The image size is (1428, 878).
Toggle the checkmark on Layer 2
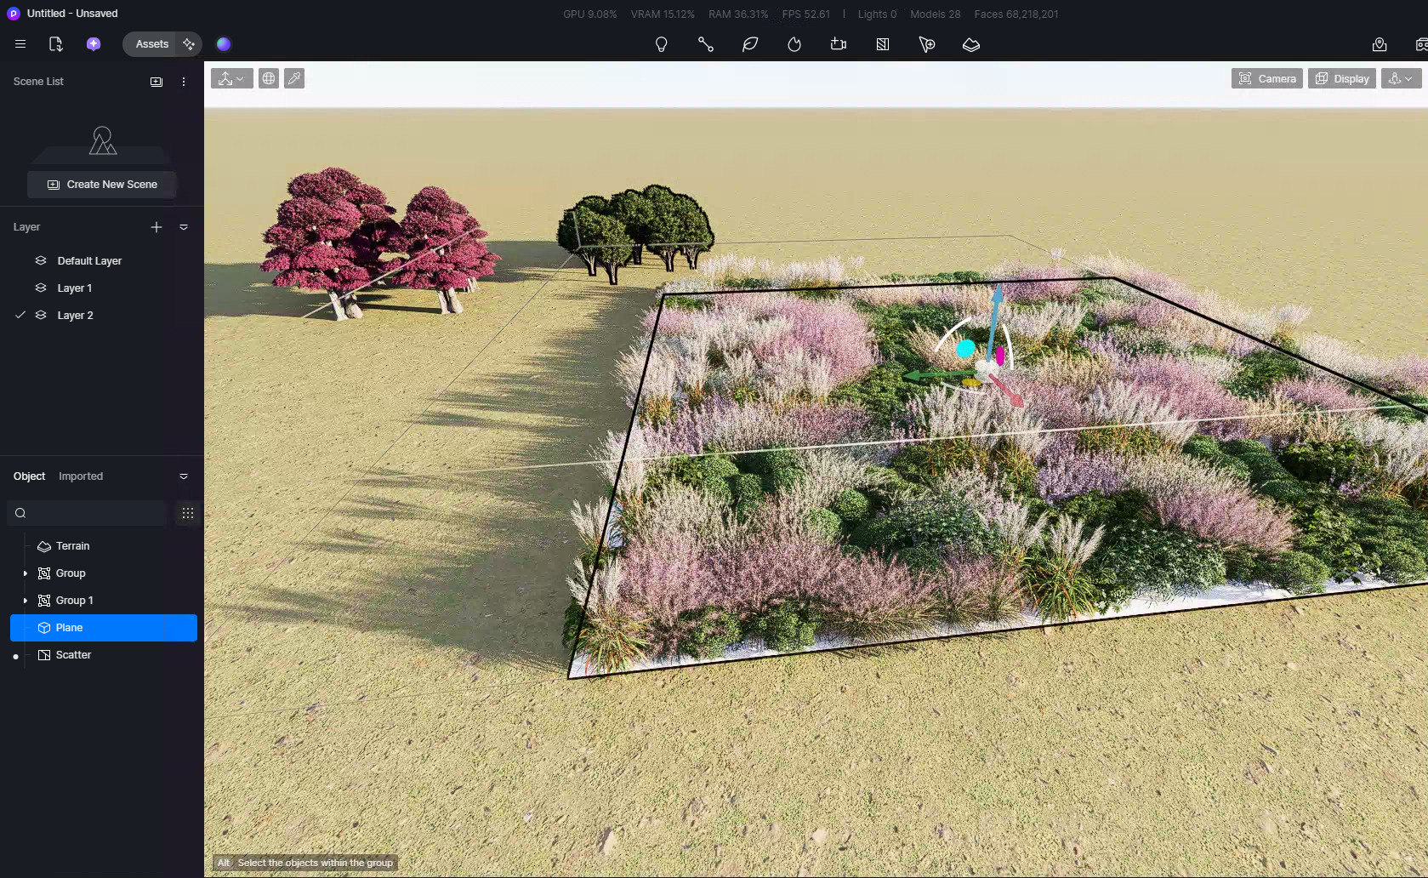(20, 315)
